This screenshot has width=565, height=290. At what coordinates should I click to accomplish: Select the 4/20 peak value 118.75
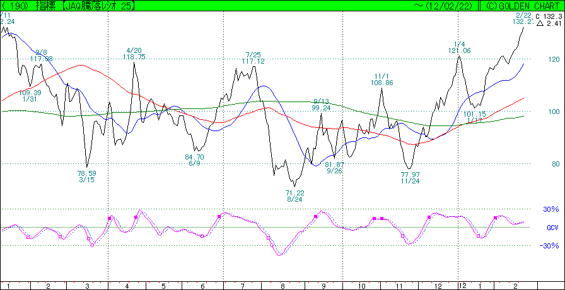tap(134, 57)
